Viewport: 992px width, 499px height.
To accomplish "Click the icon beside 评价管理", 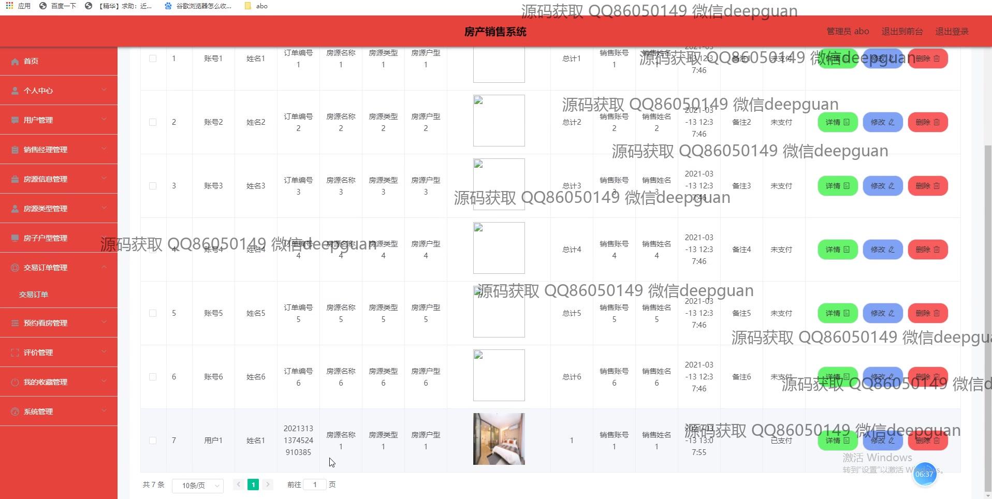I will point(15,353).
